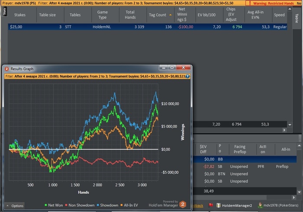Image resolution: width=303 pixels, height=212 pixels.
Task: Sort by the Game Type column
Action: [103, 15]
